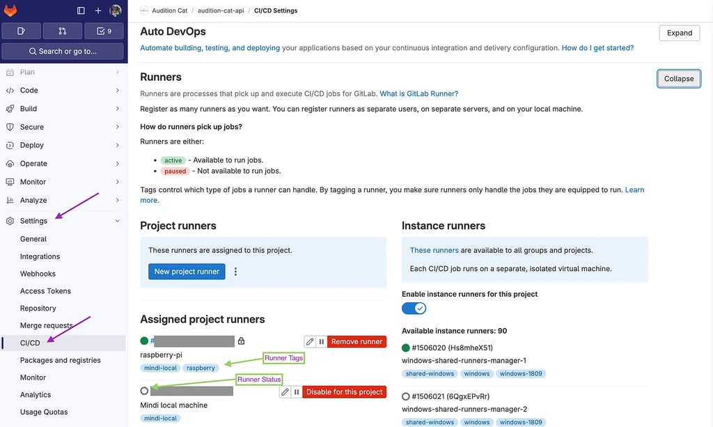The image size is (713, 427).
Task: Click the Search or go to field
Action: pyautogui.click(x=63, y=51)
